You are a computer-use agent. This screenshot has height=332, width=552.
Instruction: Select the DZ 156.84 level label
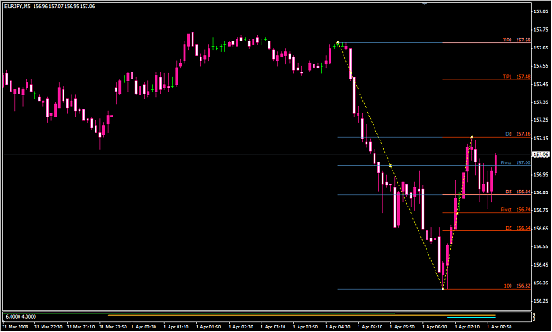[518, 192]
